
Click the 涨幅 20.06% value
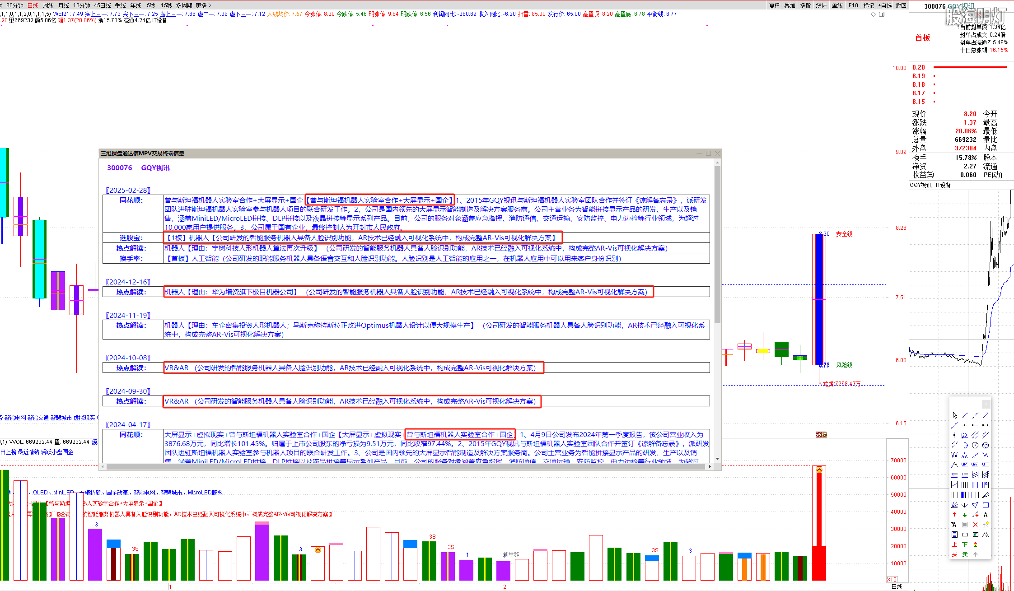966,131
